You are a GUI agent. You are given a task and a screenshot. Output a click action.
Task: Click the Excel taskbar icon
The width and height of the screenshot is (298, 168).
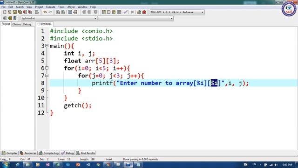coord(58,165)
